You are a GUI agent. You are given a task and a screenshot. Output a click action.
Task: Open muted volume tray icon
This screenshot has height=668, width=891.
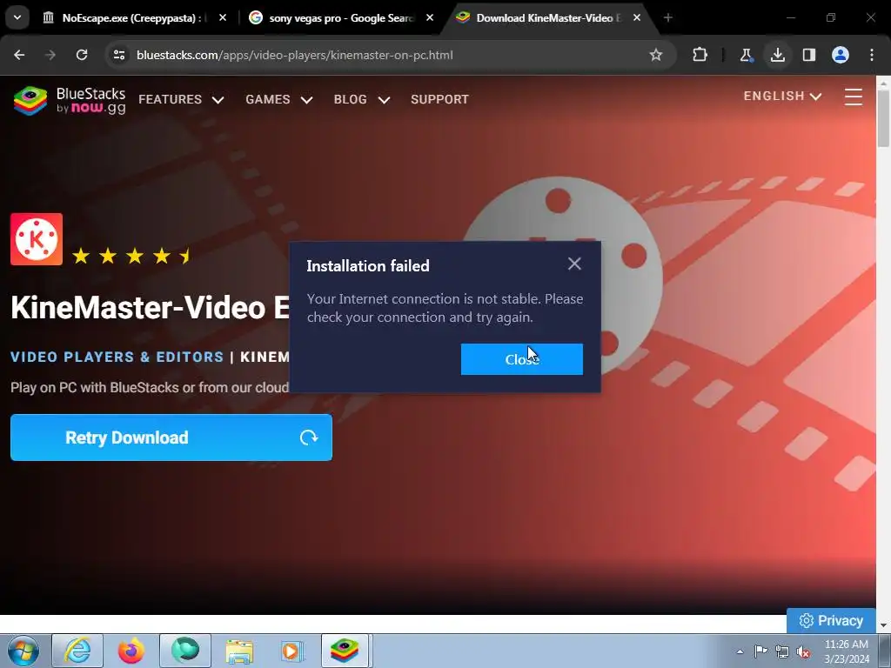(x=803, y=651)
